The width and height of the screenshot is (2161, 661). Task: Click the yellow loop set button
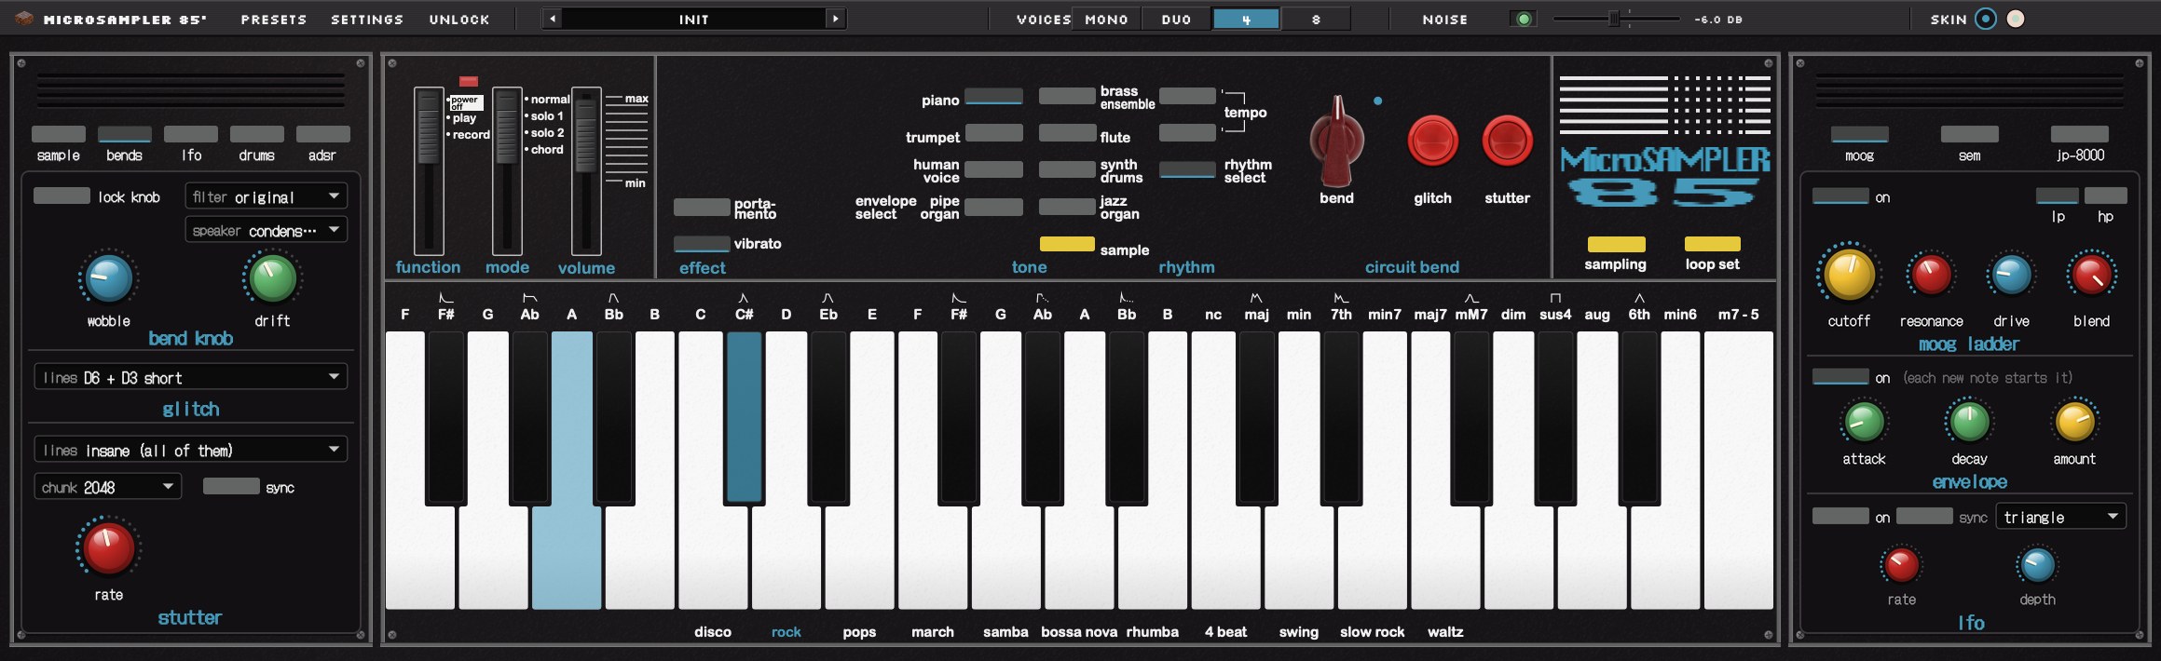(x=1713, y=244)
